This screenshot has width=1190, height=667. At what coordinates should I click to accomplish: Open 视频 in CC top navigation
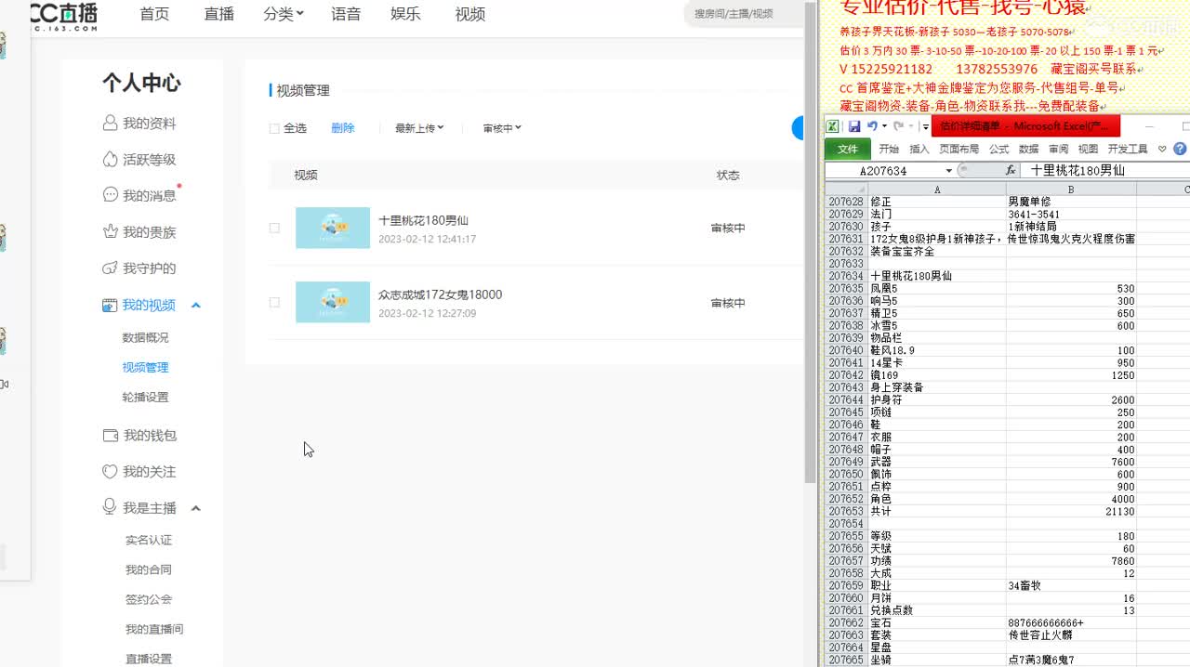click(x=470, y=14)
